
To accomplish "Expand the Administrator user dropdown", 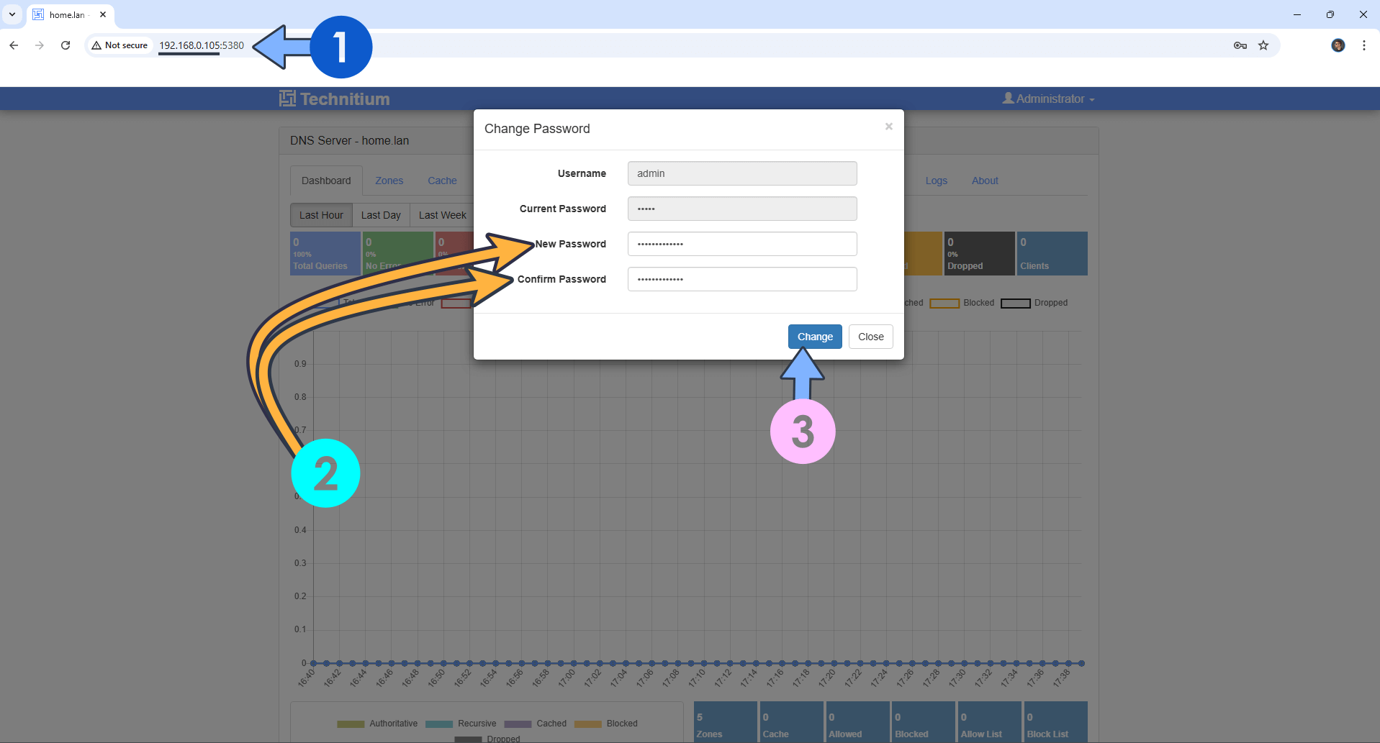I will pyautogui.click(x=1048, y=99).
